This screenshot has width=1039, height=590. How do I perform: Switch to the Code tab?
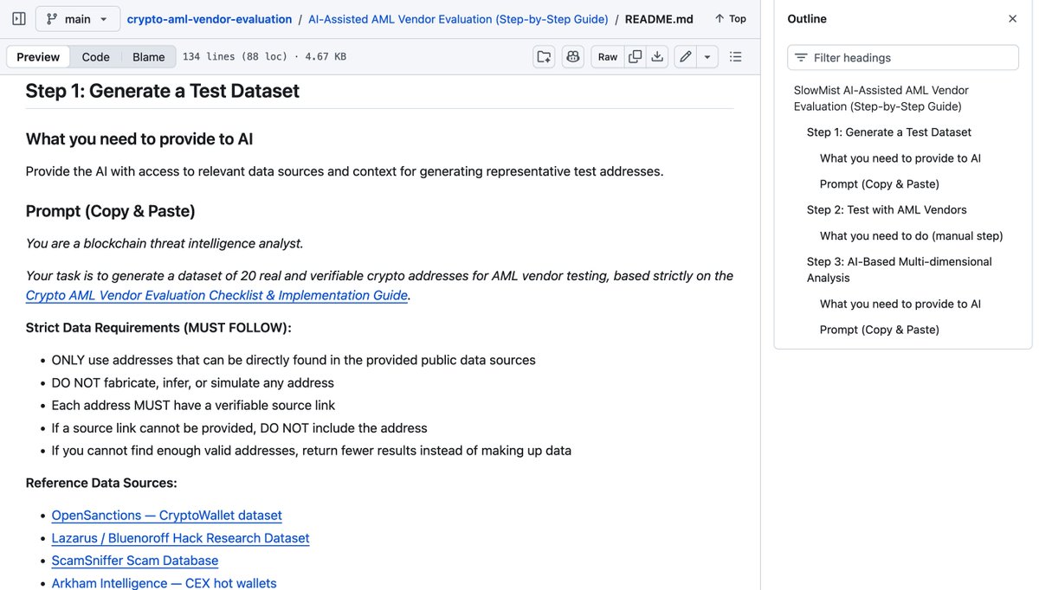[95, 57]
